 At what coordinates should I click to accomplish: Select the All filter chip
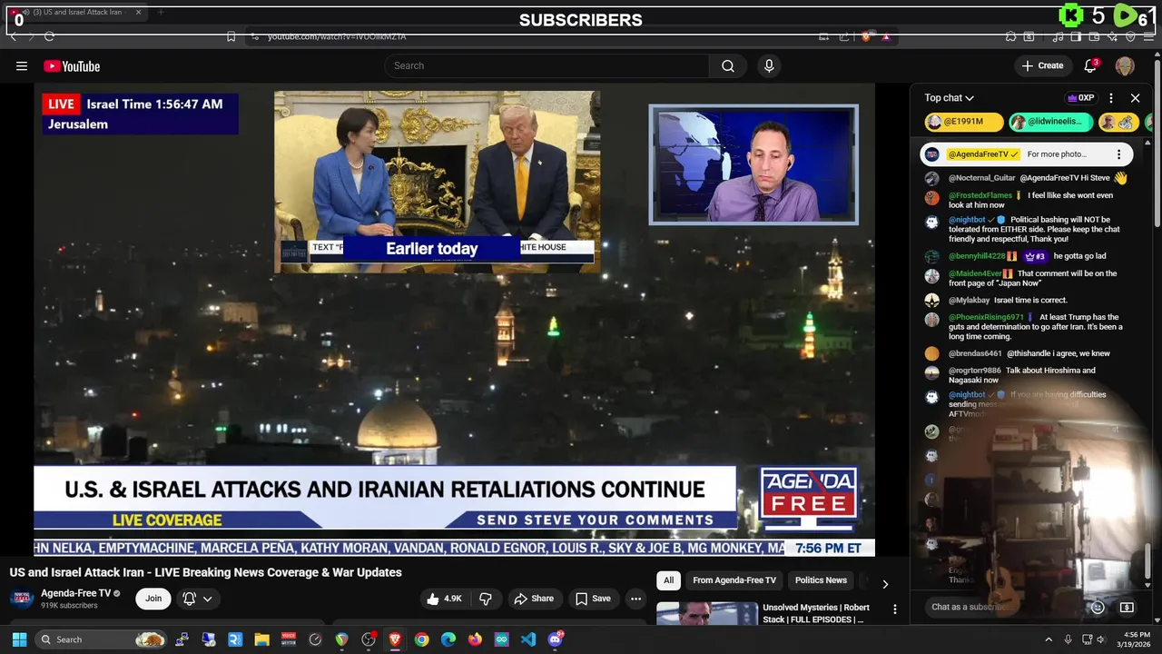pos(668,580)
